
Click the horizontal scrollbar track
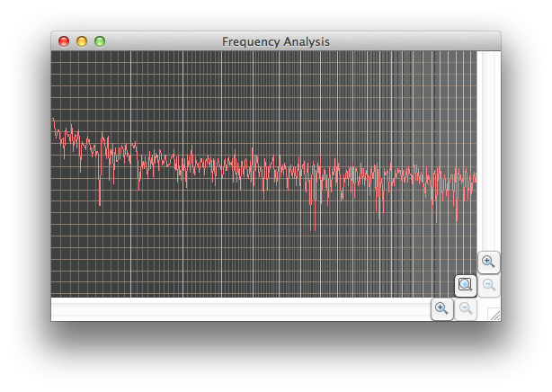(x=241, y=309)
